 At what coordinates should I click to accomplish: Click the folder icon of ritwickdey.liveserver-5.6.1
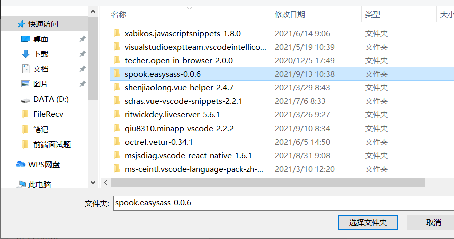point(117,114)
